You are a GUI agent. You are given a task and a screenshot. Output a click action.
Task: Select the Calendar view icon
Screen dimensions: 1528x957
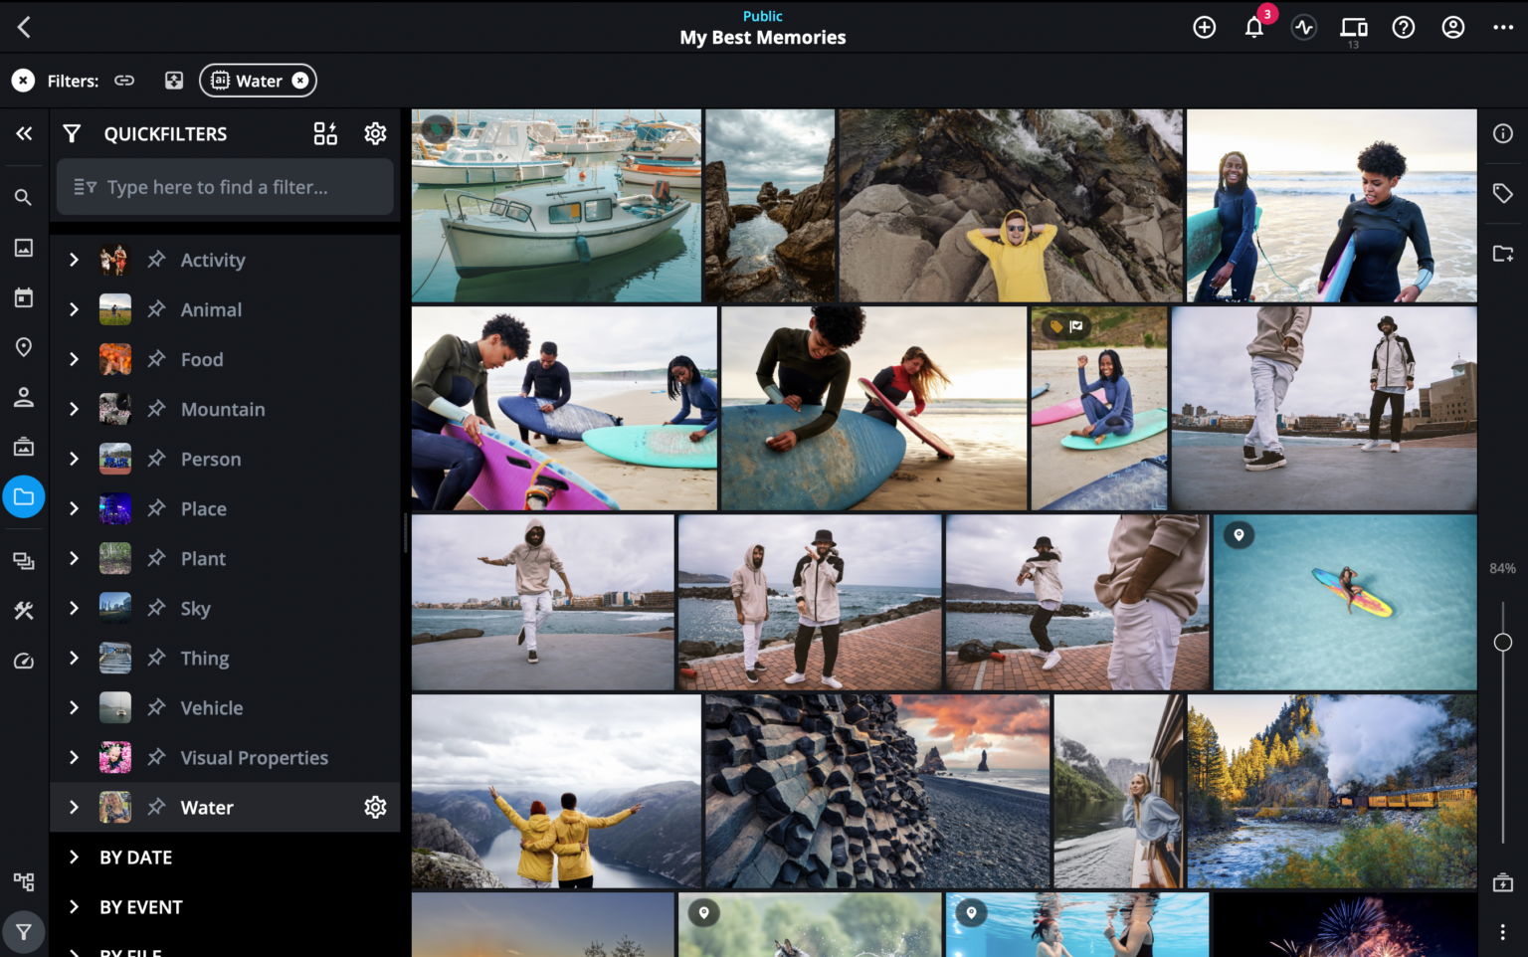click(23, 296)
